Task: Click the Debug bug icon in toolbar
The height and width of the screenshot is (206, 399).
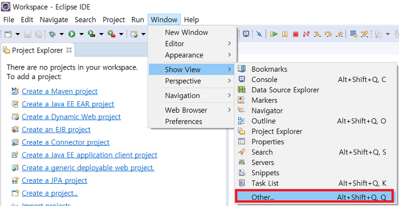Action: (52, 34)
